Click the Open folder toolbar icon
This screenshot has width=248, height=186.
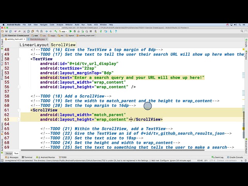[3, 31]
